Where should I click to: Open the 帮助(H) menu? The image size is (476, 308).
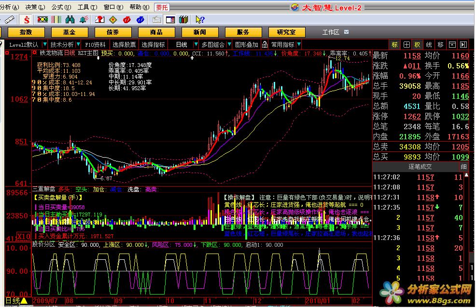tap(140, 7)
